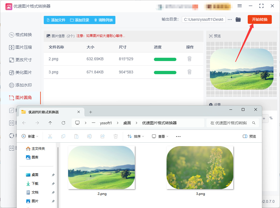
Task: Go forward in File Explorer
Action: pyautogui.click(x=37, y=123)
